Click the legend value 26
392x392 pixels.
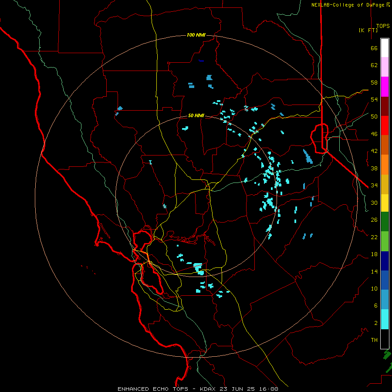(374, 220)
